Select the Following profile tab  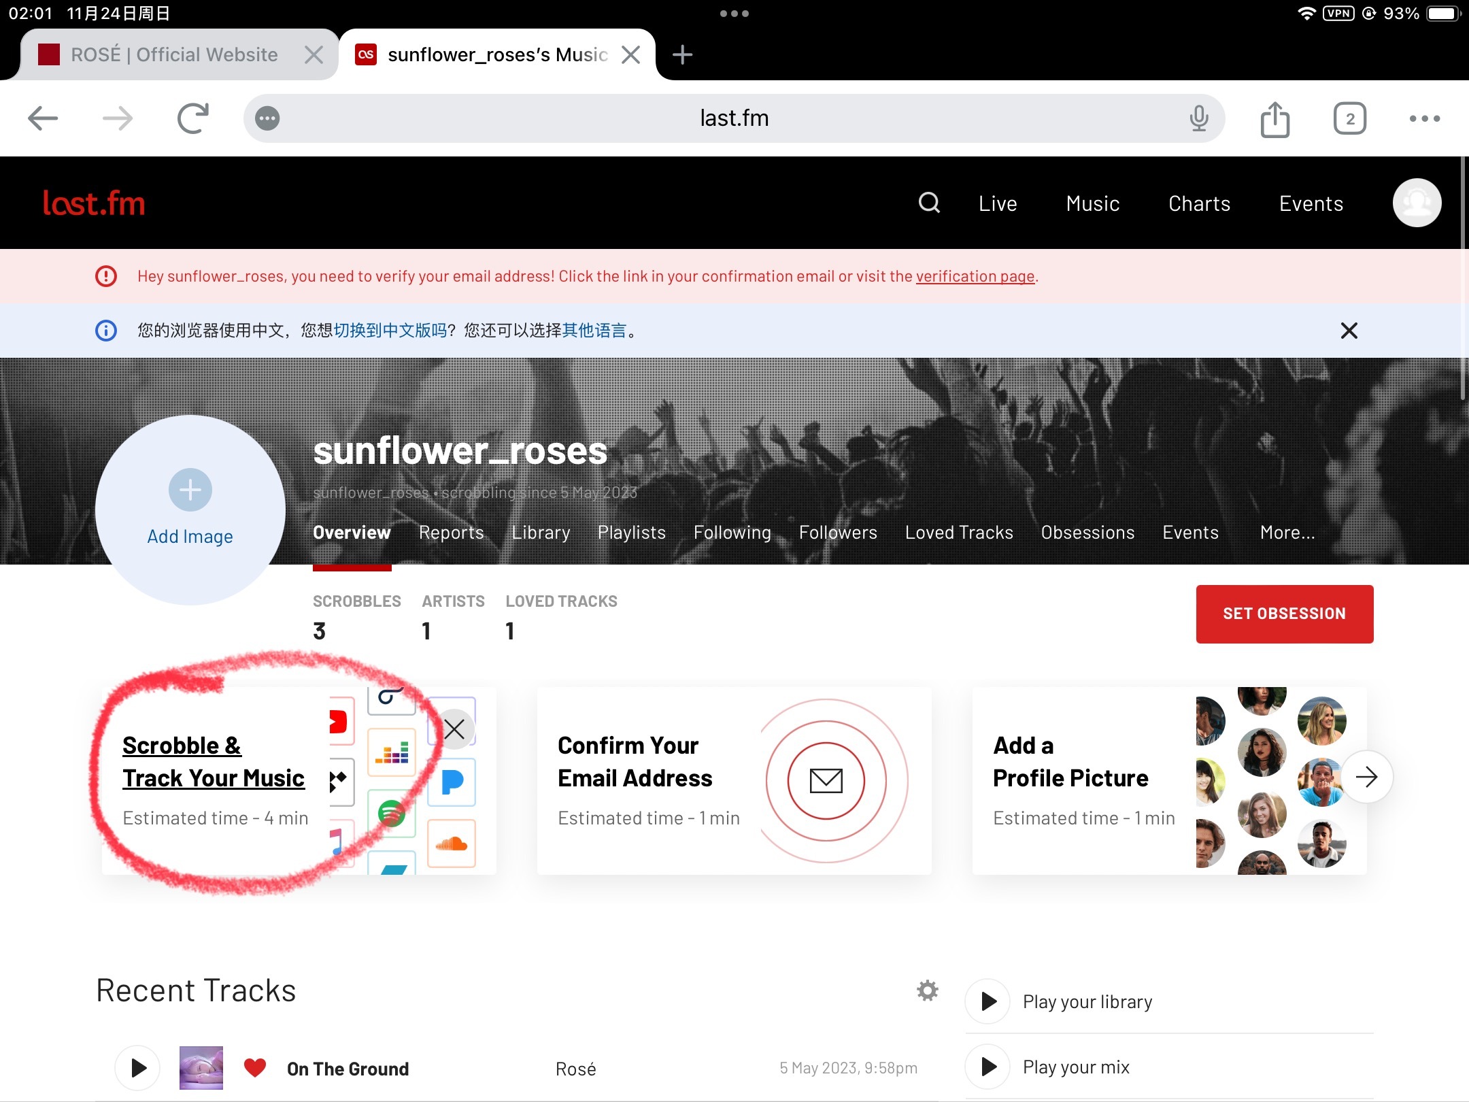(732, 533)
